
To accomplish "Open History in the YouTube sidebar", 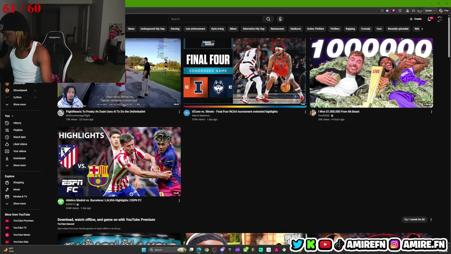I will pyautogui.click(x=17, y=123).
